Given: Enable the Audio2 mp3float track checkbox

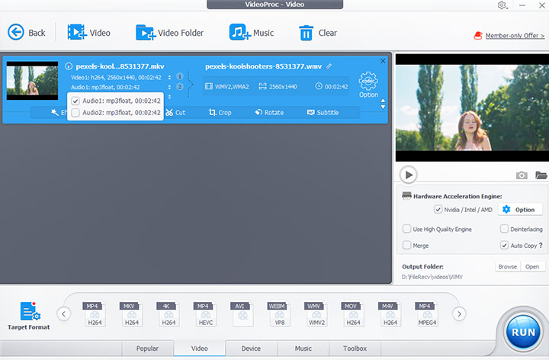Looking at the screenshot, I should coord(75,113).
